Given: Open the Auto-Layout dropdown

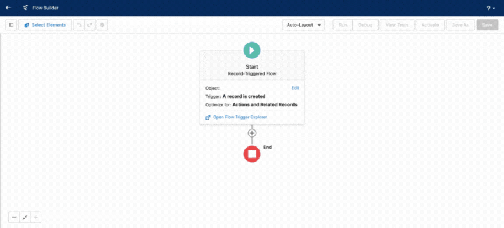Looking at the screenshot, I should [x=303, y=25].
